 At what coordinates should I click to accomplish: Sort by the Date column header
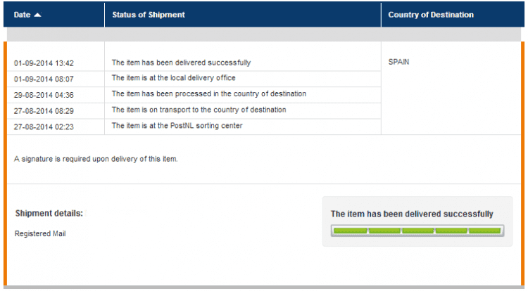point(54,15)
